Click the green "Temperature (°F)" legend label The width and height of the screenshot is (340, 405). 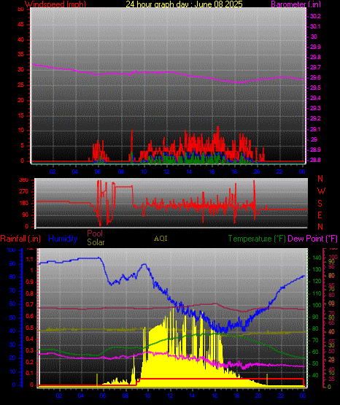pyautogui.click(x=257, y=239)
